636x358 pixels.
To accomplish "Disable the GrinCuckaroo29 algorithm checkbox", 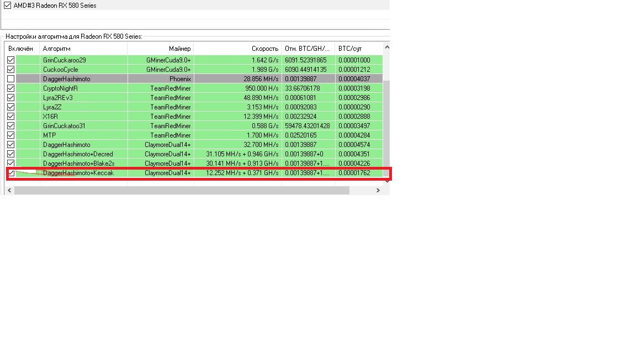I will coord(10,60).
